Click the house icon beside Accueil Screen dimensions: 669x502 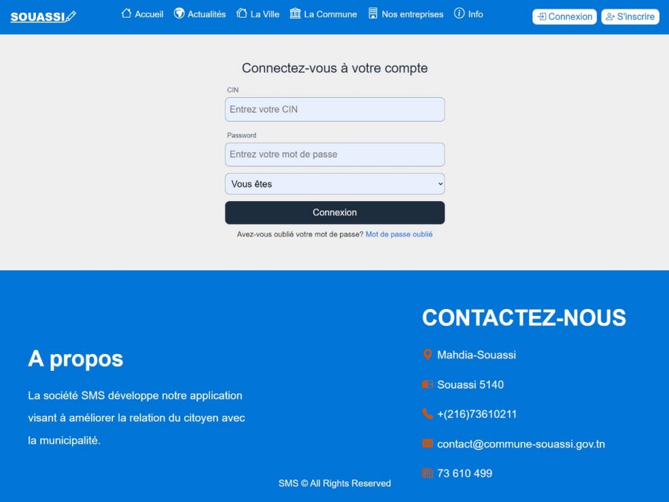(x=126, y=13)
